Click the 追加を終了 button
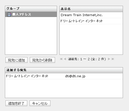The width and height of the screenshot is (129, 111). [x=16, y=103]
